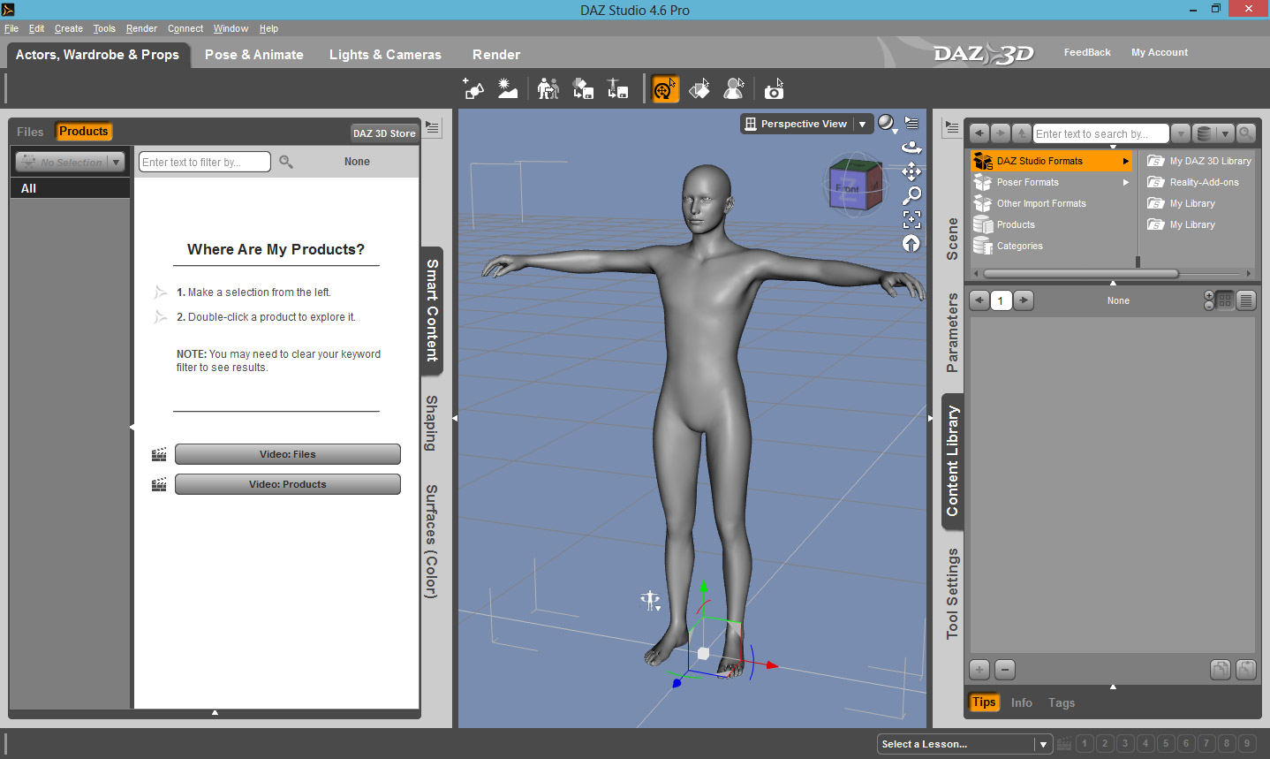Click the magnifier Zoom icon in viewport
Image resolution: width=1270 pixels, height=759 pixels.
[x=911, y=195]
